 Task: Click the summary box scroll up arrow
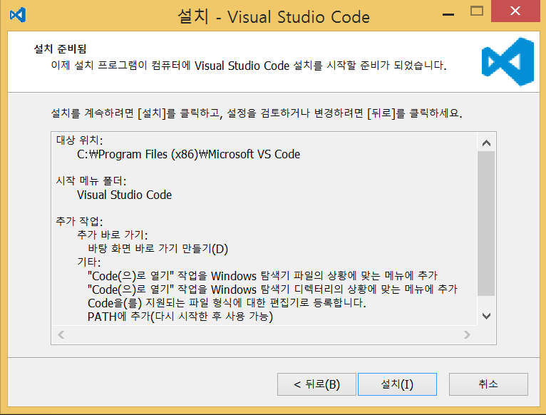pyautogui.click(x=486, y=143)
